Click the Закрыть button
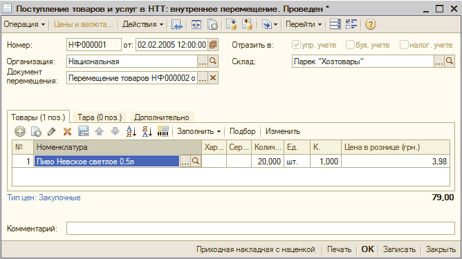462x259 pixels. [441, 249]
